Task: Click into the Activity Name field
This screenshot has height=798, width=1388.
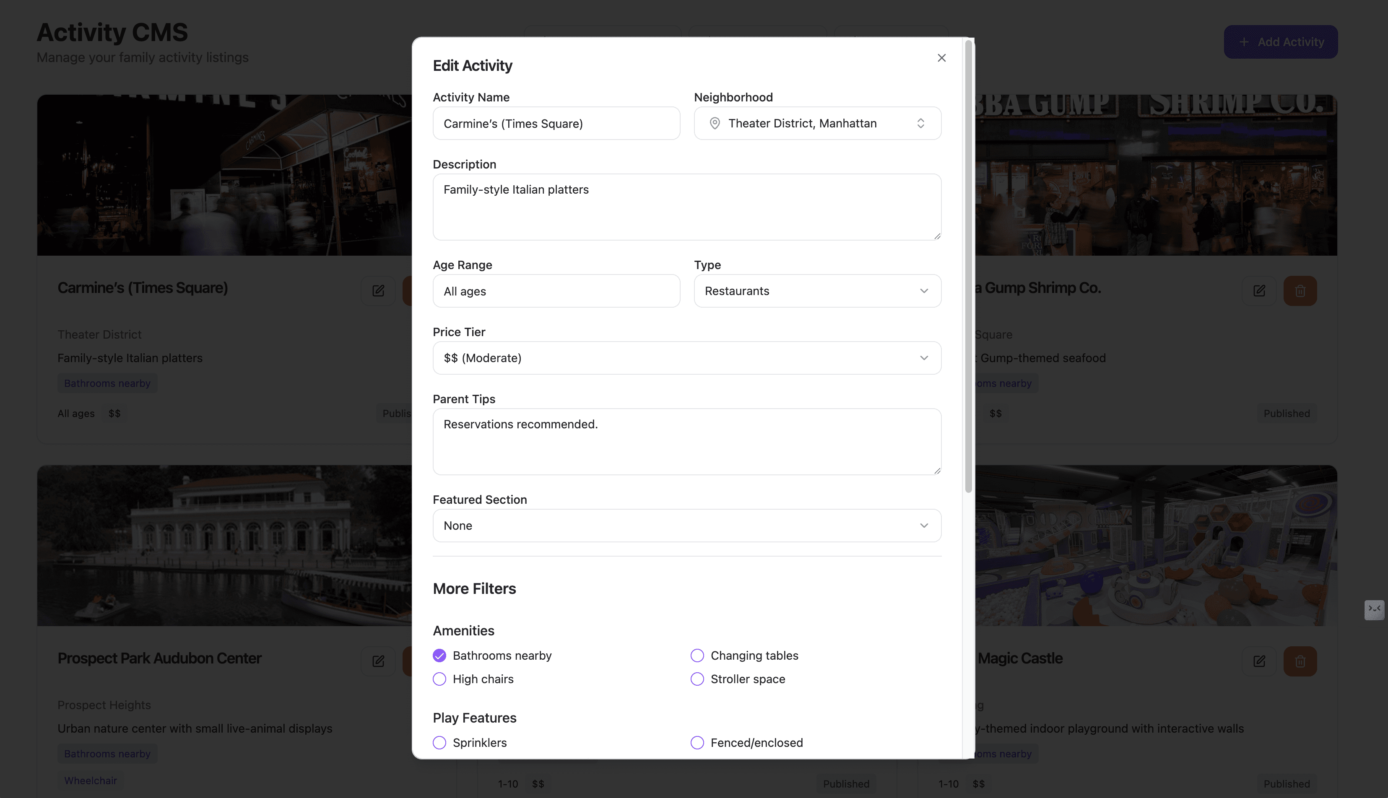Action: click(556, 123)
